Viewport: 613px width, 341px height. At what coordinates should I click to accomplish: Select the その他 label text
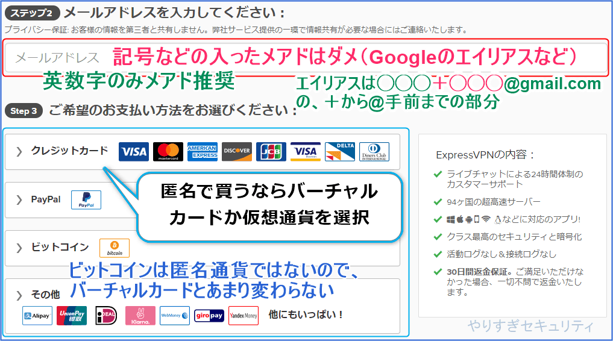[45, 295]
